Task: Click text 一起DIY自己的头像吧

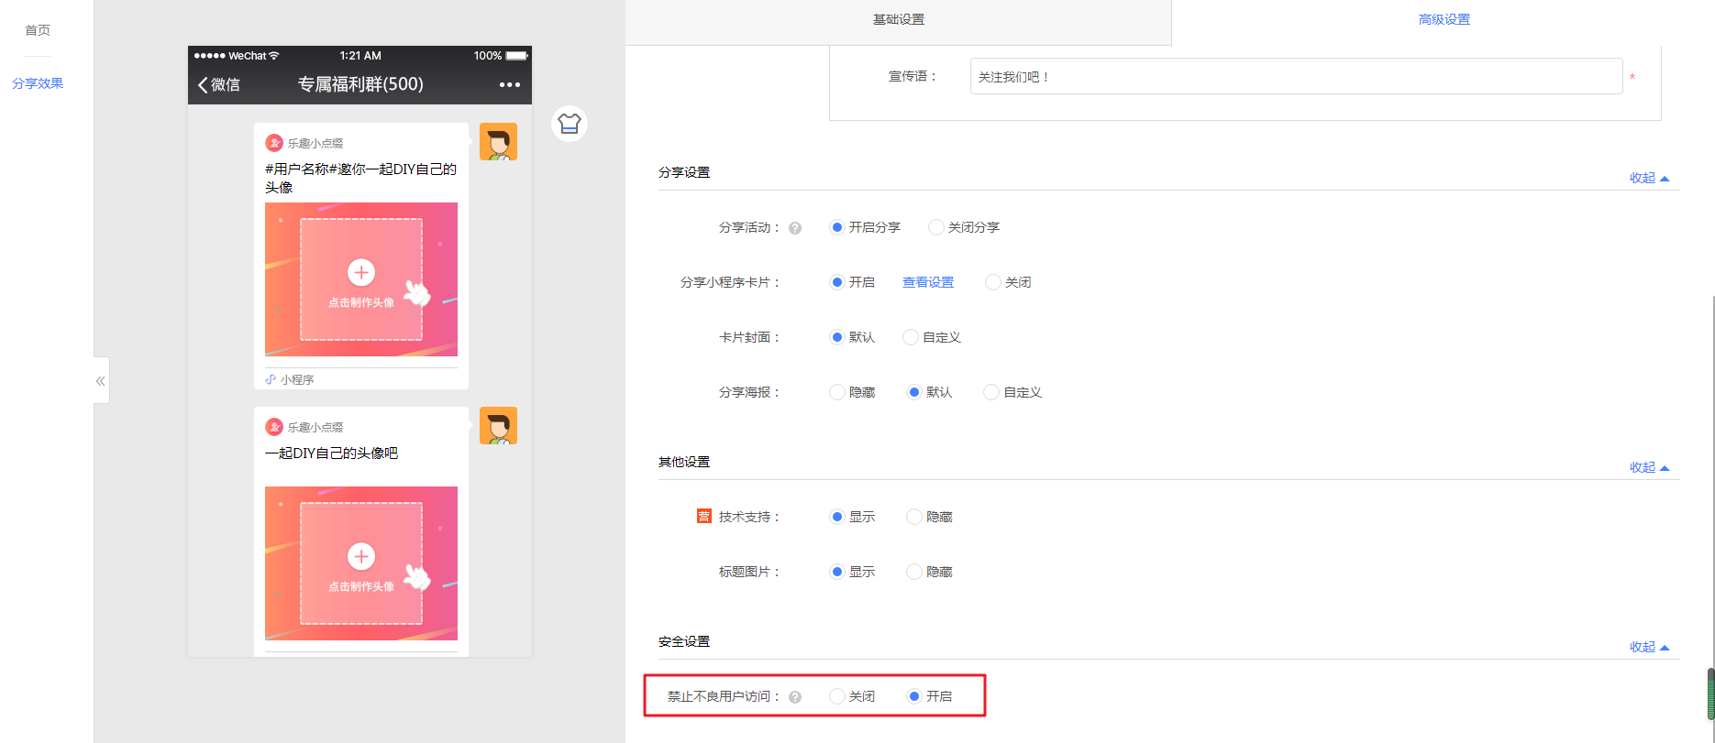Action: 331,453
